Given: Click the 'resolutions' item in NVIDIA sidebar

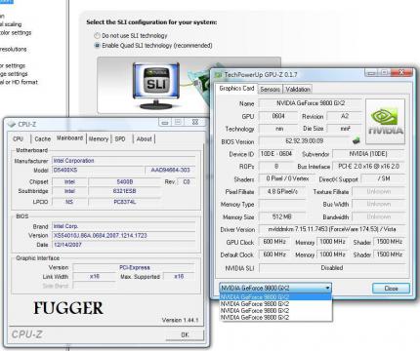Looking at the screenshot, I should pos(14,50).
